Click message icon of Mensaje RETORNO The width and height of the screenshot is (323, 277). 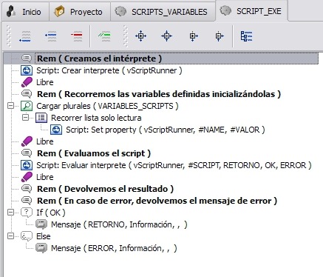41,224
